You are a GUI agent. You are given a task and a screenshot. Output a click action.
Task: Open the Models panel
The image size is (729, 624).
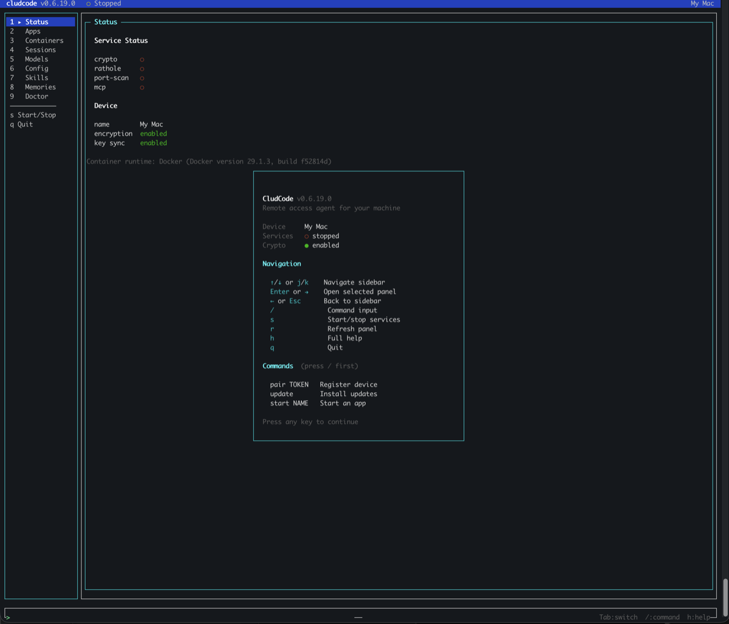[35, 58]
